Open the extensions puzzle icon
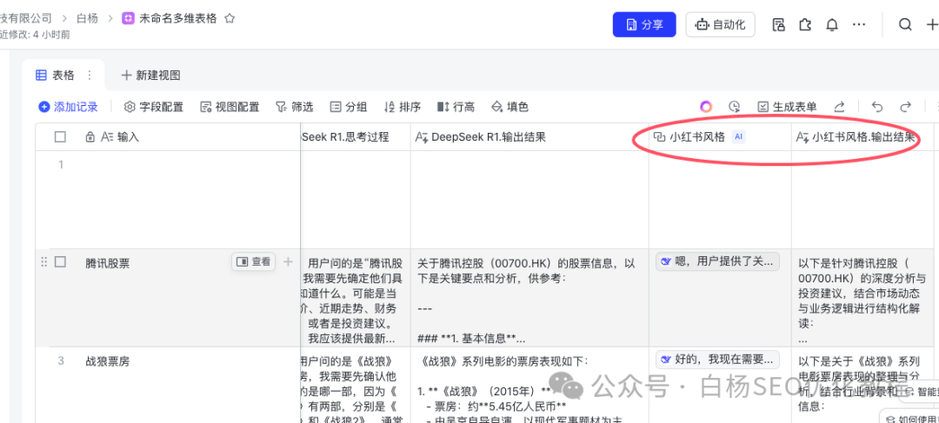 click(804, 25)
